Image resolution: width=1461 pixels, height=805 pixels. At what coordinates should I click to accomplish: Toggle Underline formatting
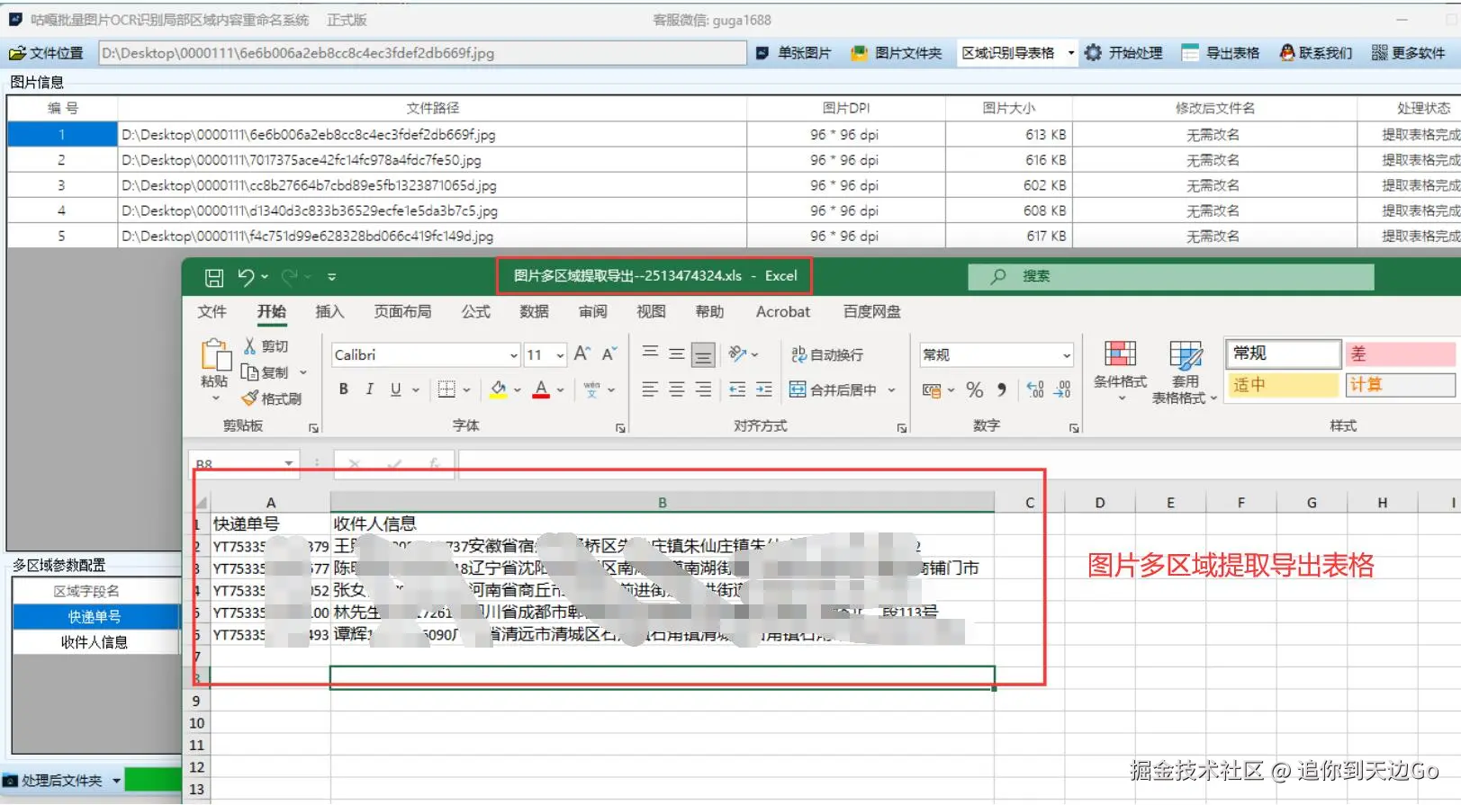395,389
